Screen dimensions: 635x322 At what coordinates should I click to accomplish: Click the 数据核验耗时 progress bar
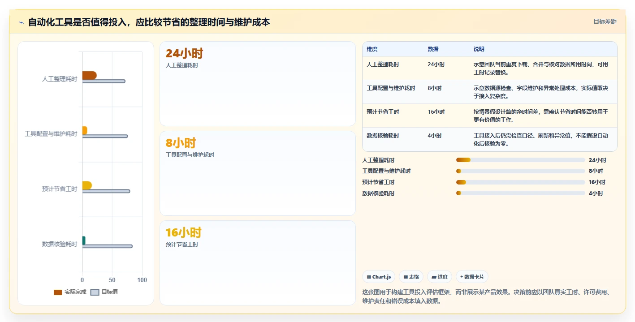[x=521, y=193]
